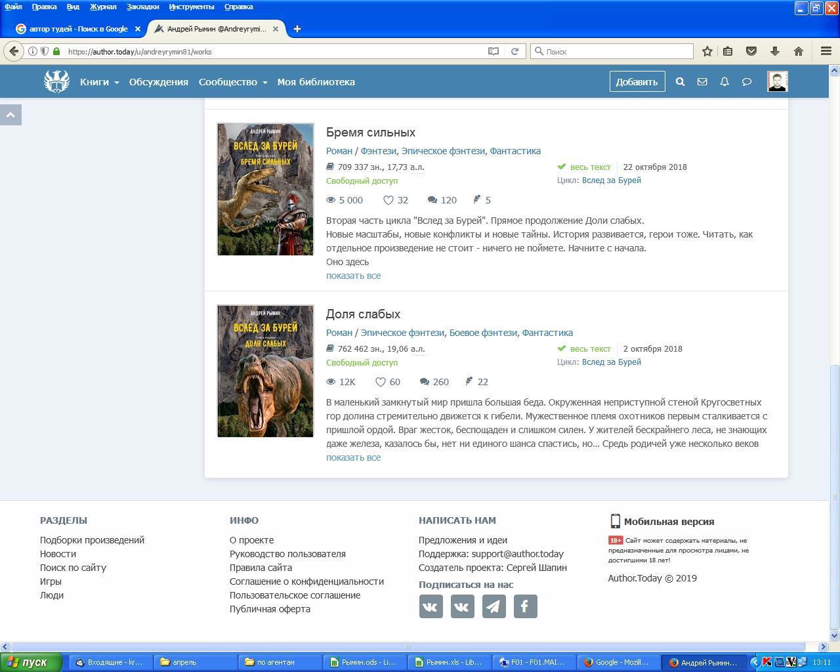Click the Telegram icon in footer

pyautogui.click(x=493, y=606)
